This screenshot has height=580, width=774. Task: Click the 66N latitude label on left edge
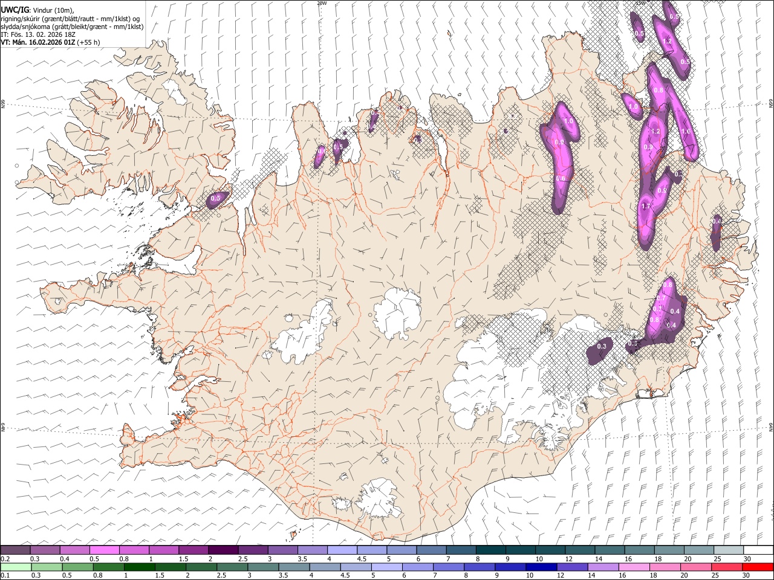(3, 104)
